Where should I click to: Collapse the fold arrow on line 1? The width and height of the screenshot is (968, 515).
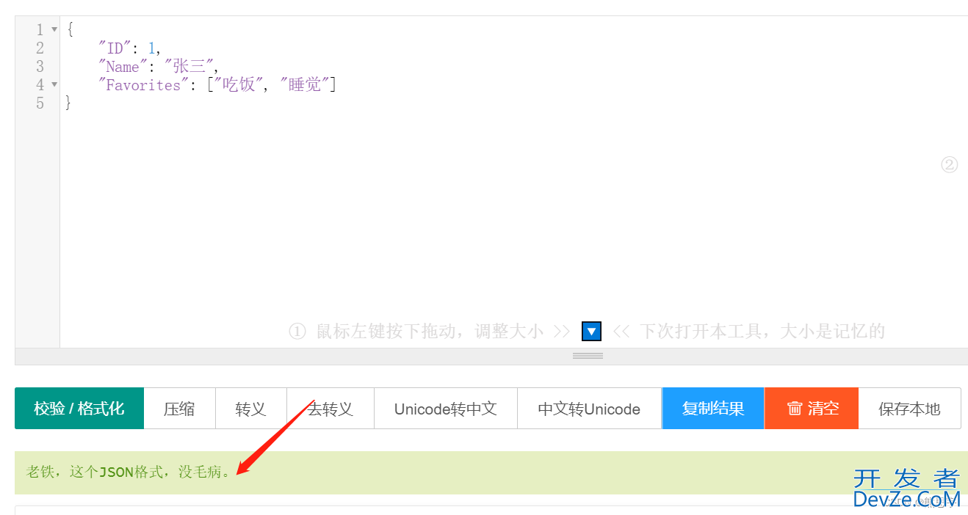(54, 30)
